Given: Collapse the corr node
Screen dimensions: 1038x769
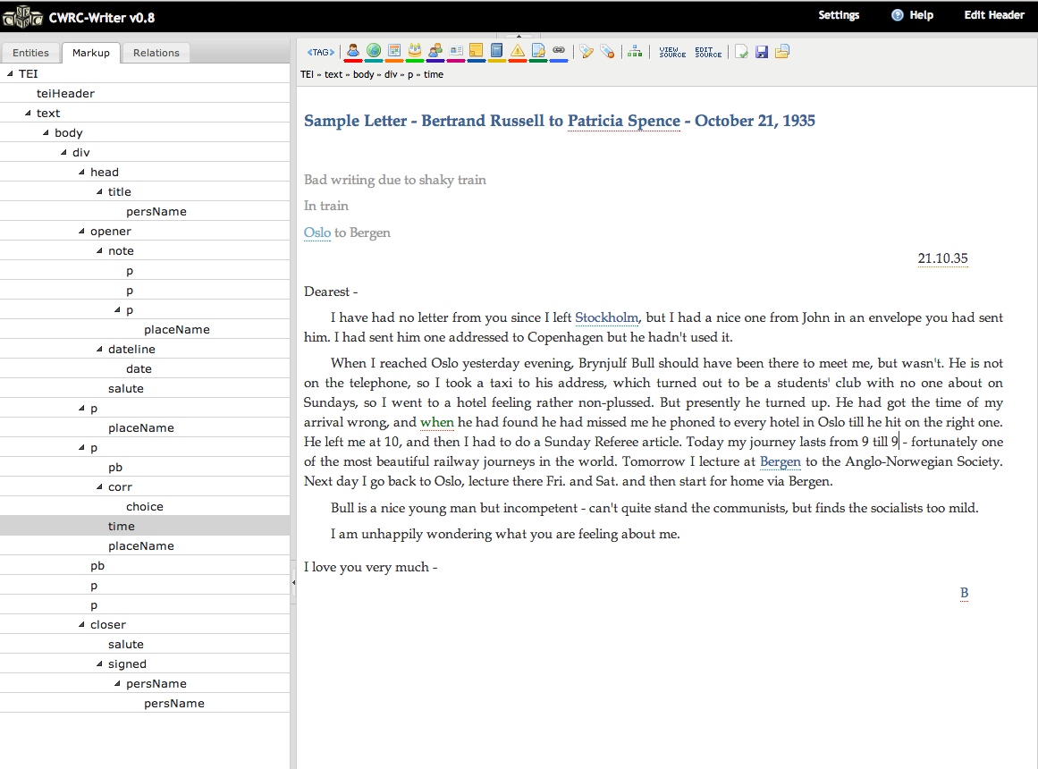Looking at the screenshot, I should coord(99,486).
